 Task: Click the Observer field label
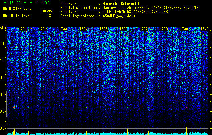coord(68,4)
